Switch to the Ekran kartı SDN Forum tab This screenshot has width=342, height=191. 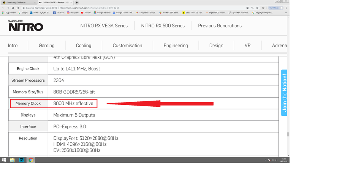[x=19, y=3]
